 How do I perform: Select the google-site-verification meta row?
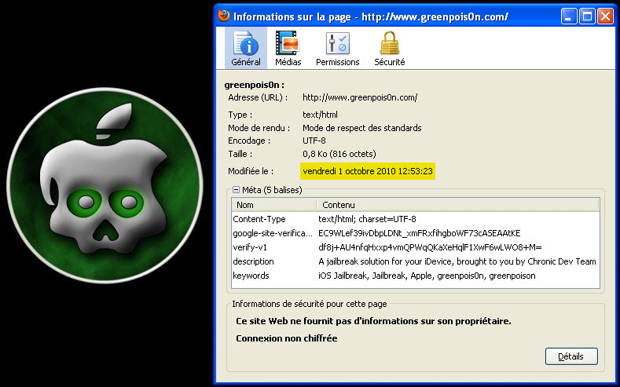(416, 233)
